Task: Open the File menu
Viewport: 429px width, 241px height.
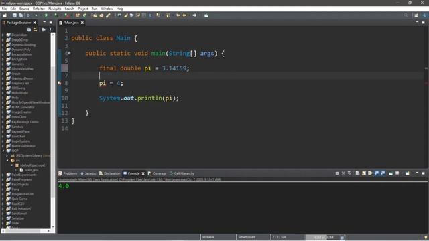Action: pyautogui.click(x=4, y=9)
